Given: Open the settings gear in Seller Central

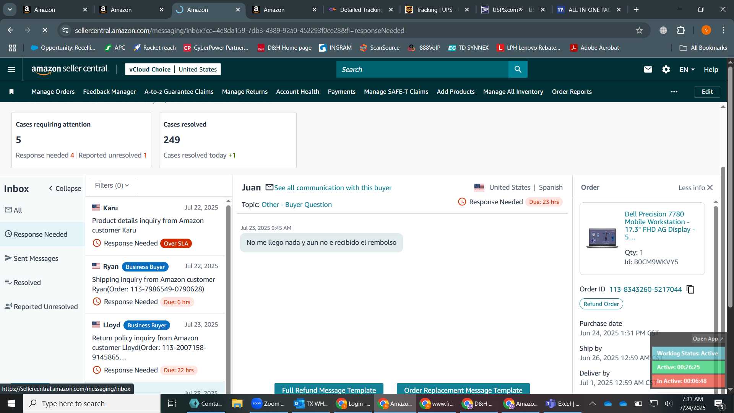Looking at the screenshot, I should coord(666,69).
